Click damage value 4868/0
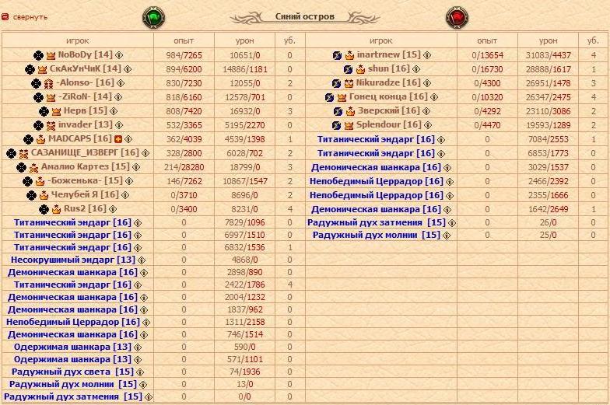The width and height of the screenshot is (610, 405). (x=244, y=260)
